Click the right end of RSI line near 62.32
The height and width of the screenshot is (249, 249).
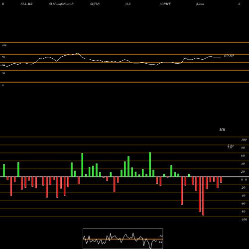coord(220,57)
